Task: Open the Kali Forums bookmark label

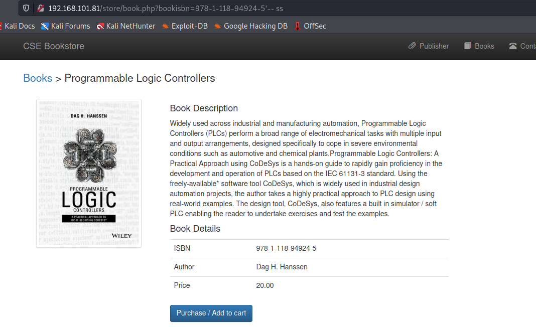Action: (x=70, y=26)
